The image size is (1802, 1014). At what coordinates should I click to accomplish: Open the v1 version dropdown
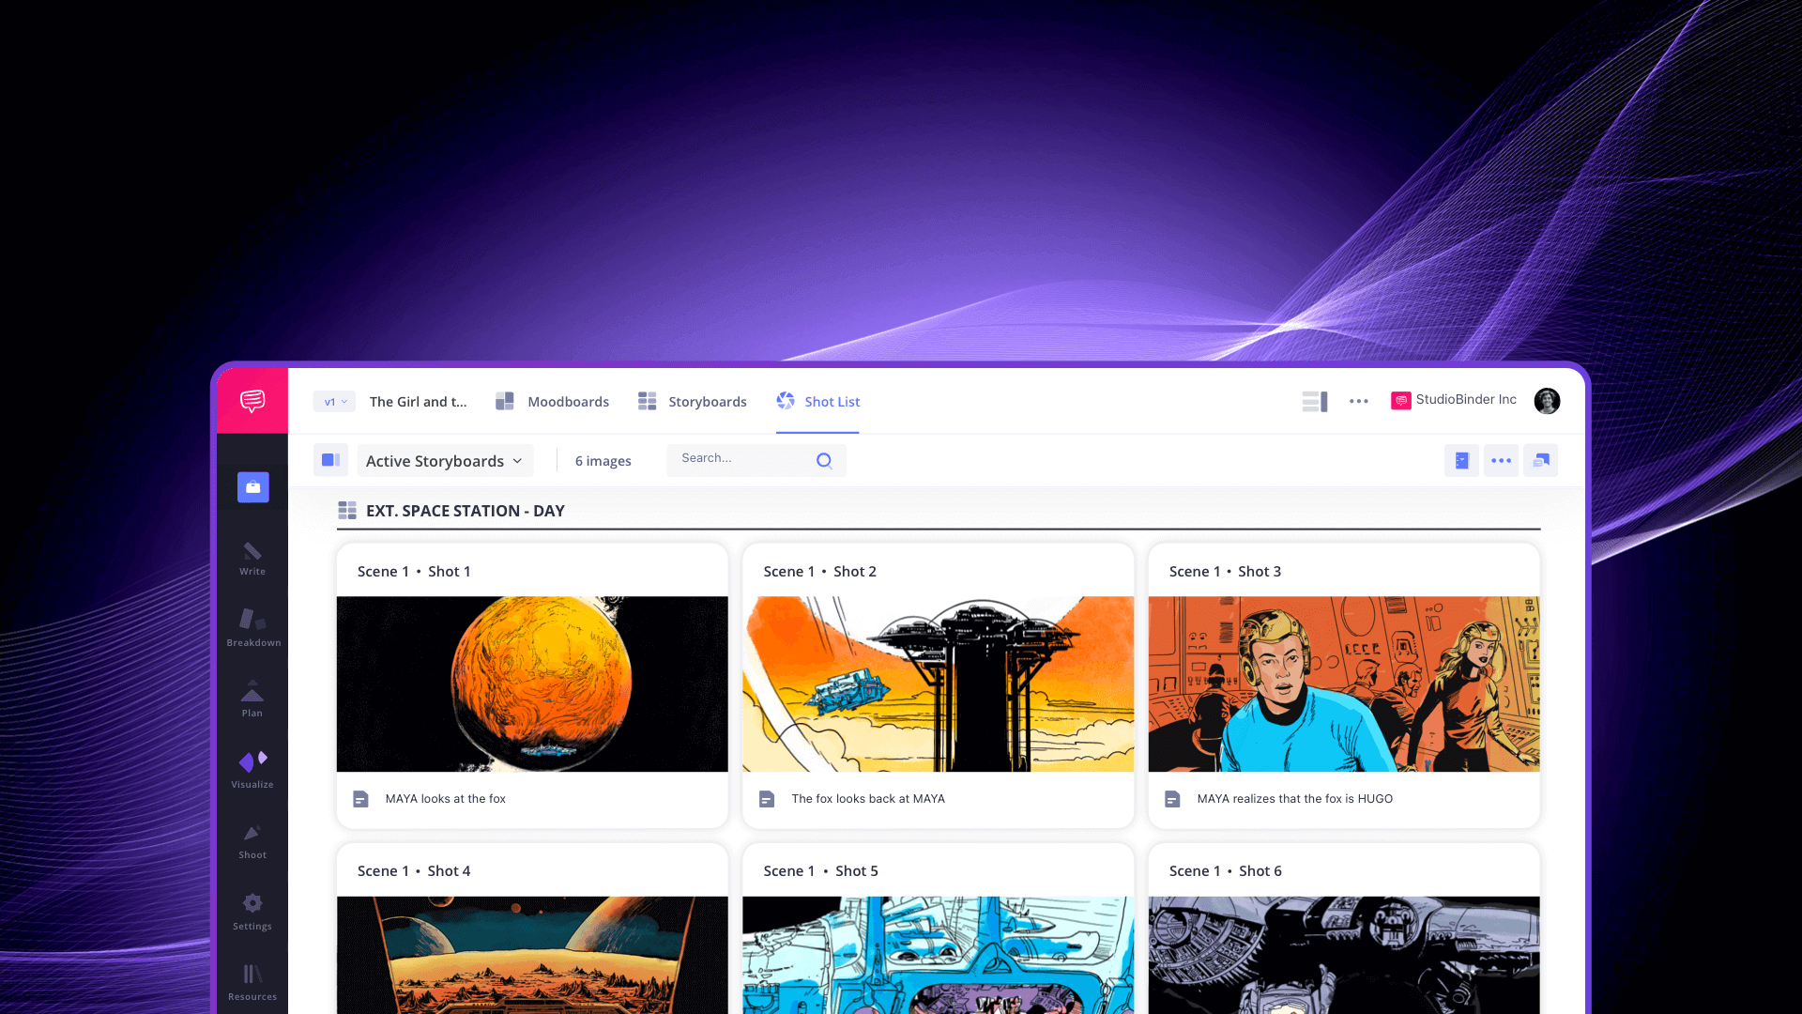pyautogui.click(x=335, y=402)
